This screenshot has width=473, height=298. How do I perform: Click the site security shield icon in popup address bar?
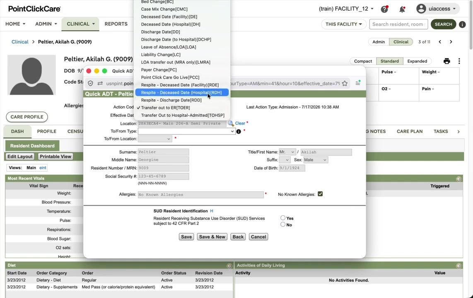pos(90,84)
